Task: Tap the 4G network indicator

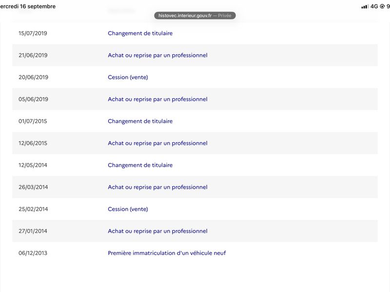Action: coord(374,6)
